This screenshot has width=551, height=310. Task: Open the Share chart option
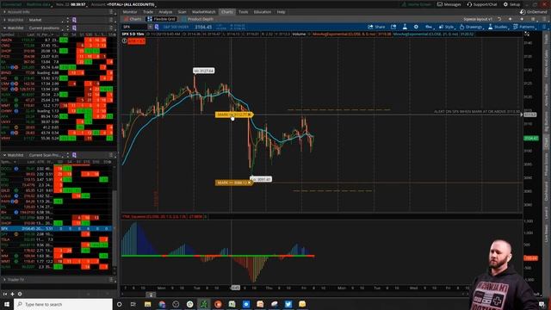click(x=376, y=27)
